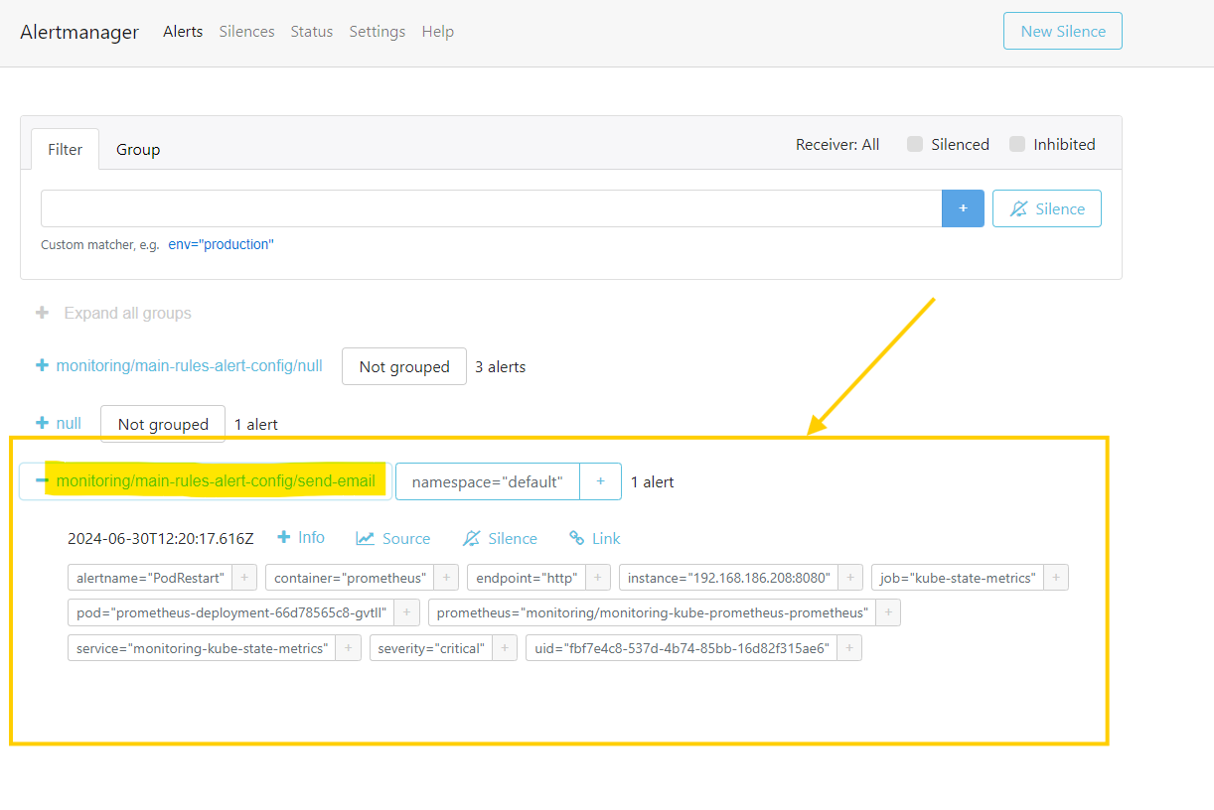Expand all groups
This screenshot has width=1214, height=810.
point(113,313)
